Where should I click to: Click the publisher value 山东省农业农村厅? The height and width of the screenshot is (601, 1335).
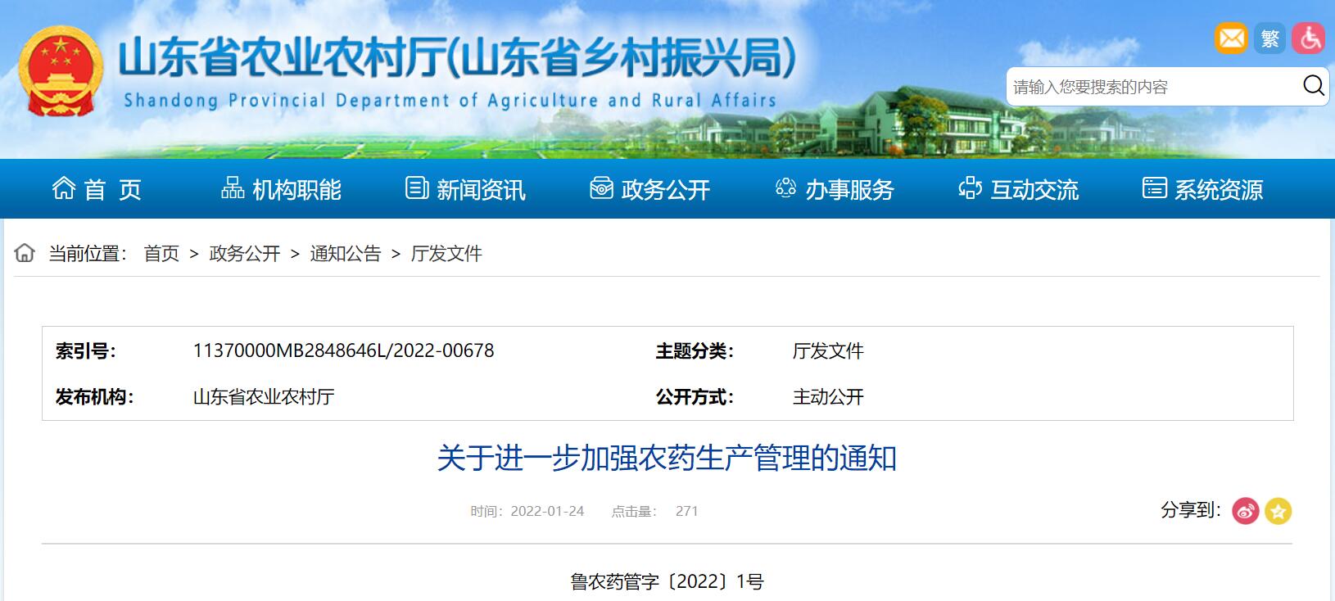tap(264, 397)
